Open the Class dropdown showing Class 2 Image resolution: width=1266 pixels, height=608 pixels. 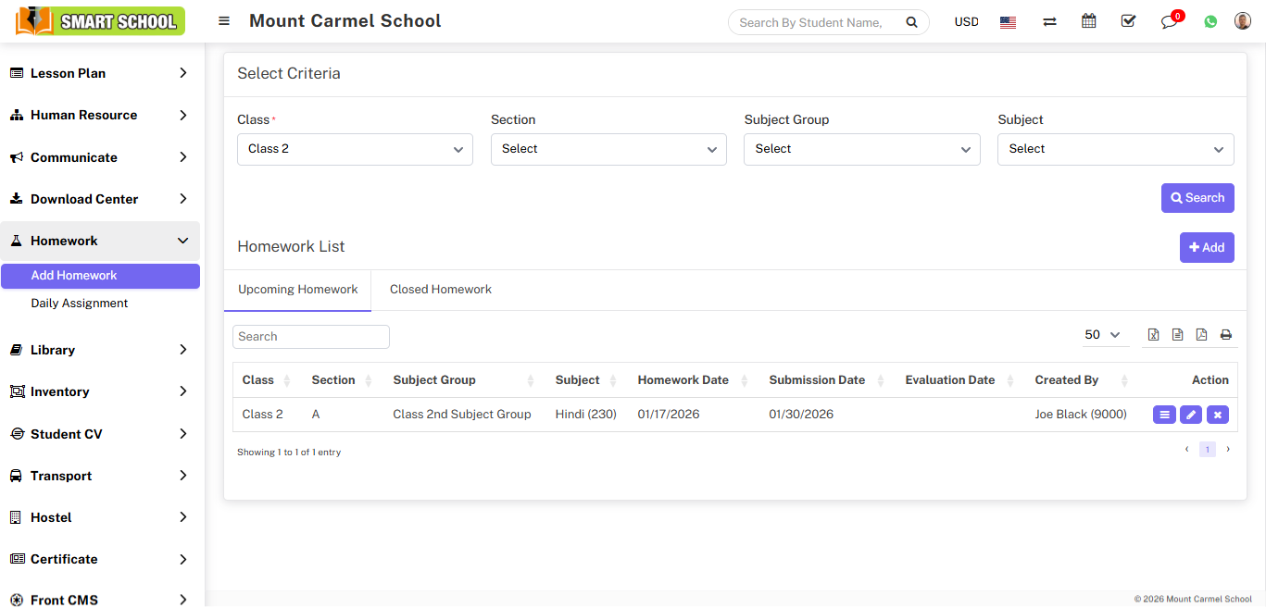point(355,149)
